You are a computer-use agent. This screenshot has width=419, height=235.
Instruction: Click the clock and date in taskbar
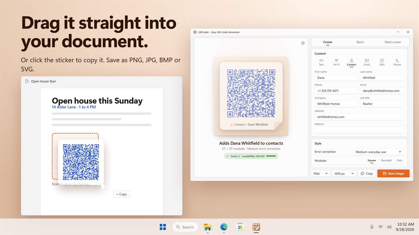[405, 227]
